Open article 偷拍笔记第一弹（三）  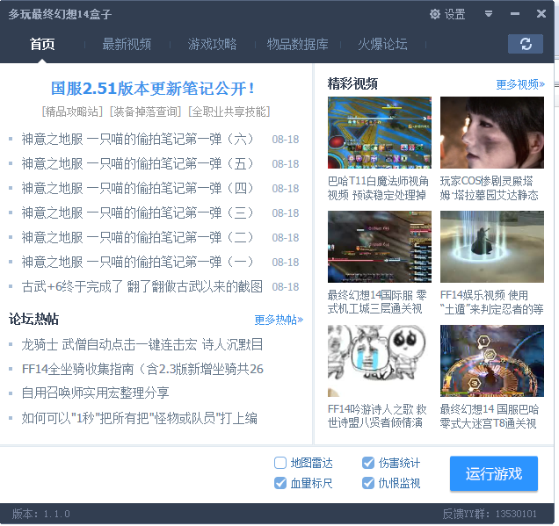pos(138,213)
